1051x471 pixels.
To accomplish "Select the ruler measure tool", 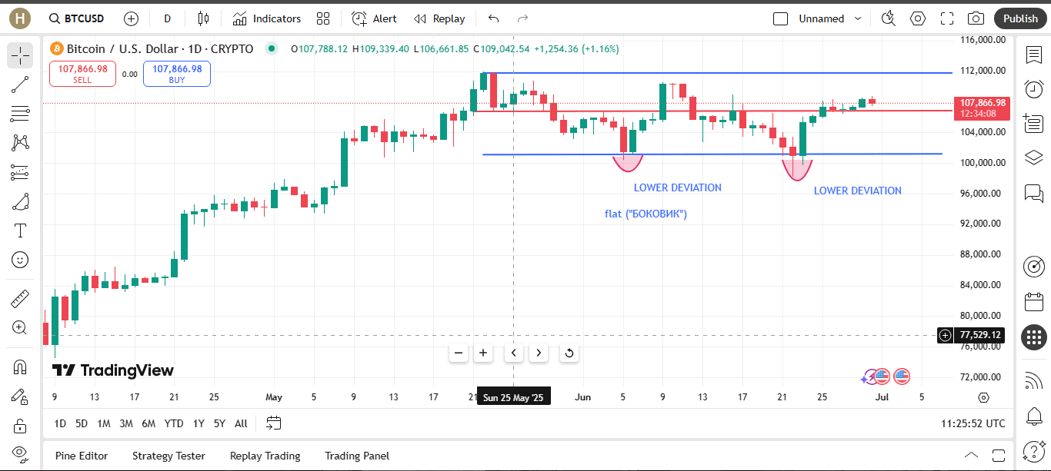I will pyautogui.click(x=20, y=298).
